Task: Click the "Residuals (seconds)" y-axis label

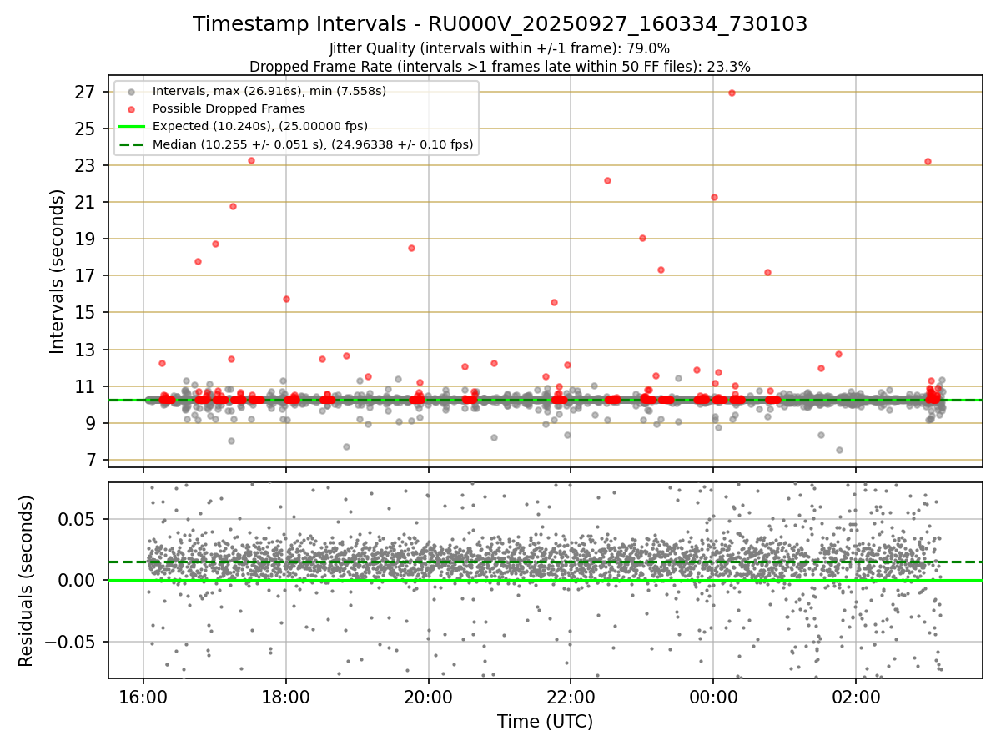Action: click(27, 581)
